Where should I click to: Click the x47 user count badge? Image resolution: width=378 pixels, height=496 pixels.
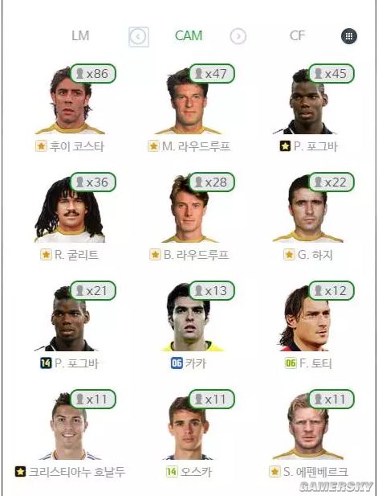(x=212, y=74)
